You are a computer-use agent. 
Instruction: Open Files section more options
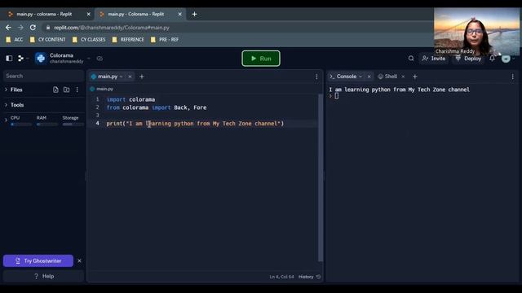(x=77, y=90)
